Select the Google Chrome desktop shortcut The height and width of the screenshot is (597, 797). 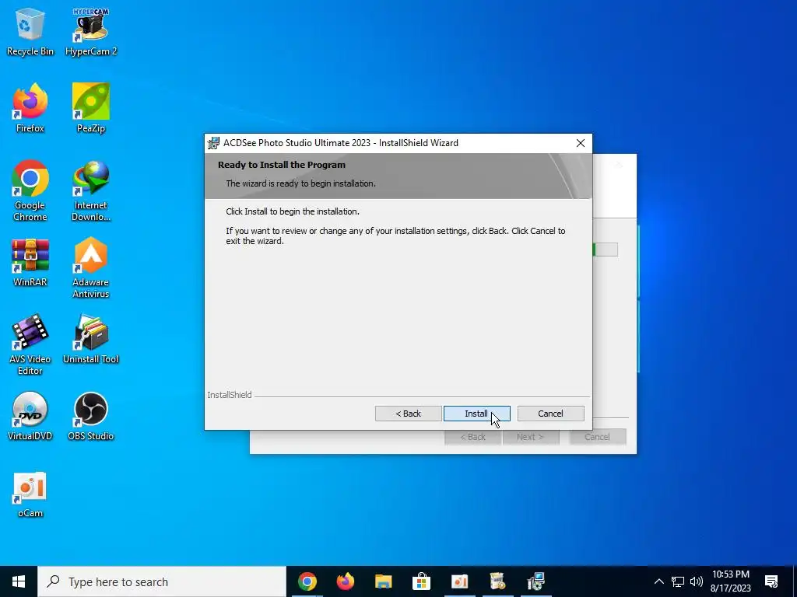pos(30,191)
